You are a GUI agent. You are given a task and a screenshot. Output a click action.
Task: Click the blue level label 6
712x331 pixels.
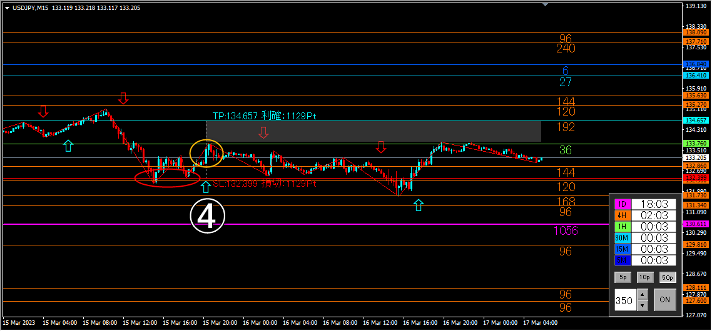coord(566,71)
